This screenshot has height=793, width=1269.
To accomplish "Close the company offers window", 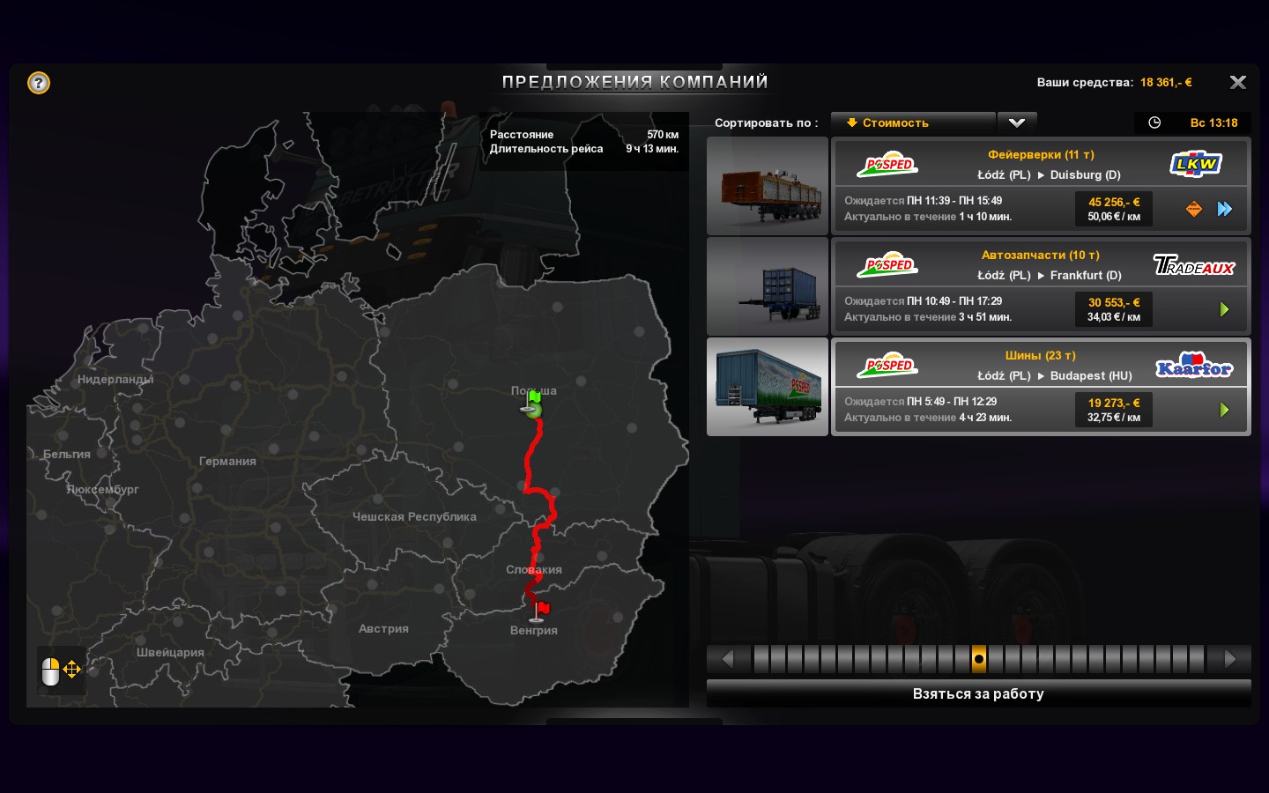I will click(x=1237, y=82).
